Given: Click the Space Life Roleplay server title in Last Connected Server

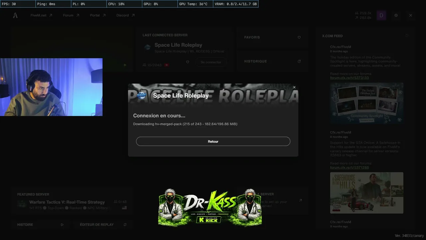Looking at the screenshot, I should [x=178, y=45].
